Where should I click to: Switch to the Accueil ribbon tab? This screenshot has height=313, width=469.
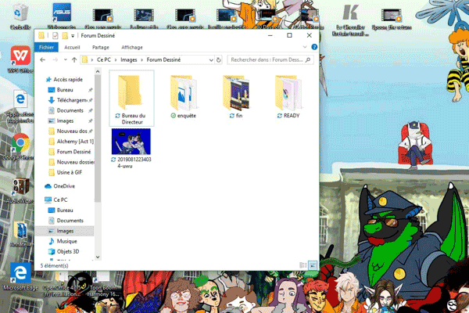(72, 47)
